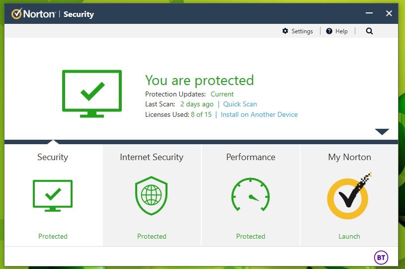Click the Norton logo in title bar
Screen dimensions: 405x269
33,14
